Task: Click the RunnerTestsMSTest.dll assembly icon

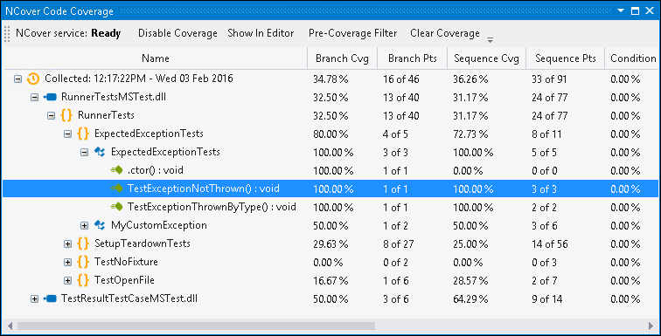Action: tap(50, 97)
